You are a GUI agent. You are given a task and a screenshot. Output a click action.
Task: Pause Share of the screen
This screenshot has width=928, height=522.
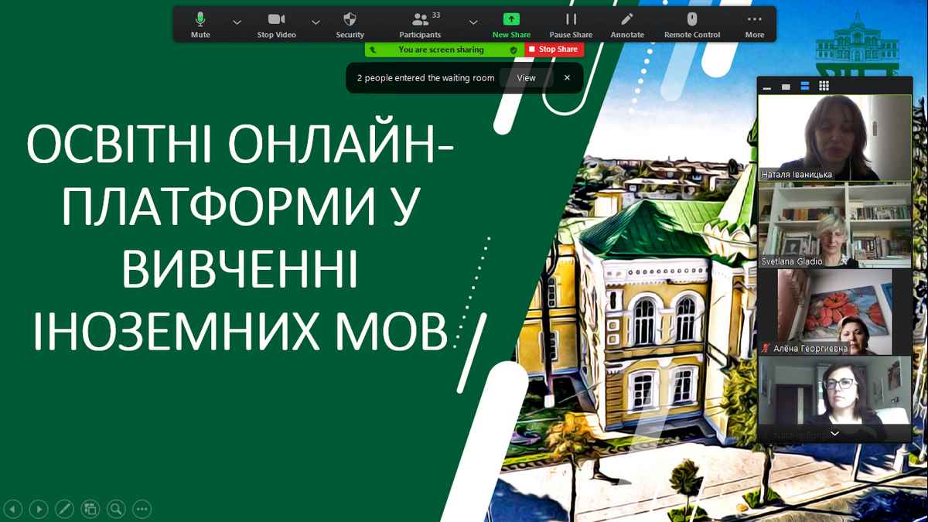[x=571, y=24]
